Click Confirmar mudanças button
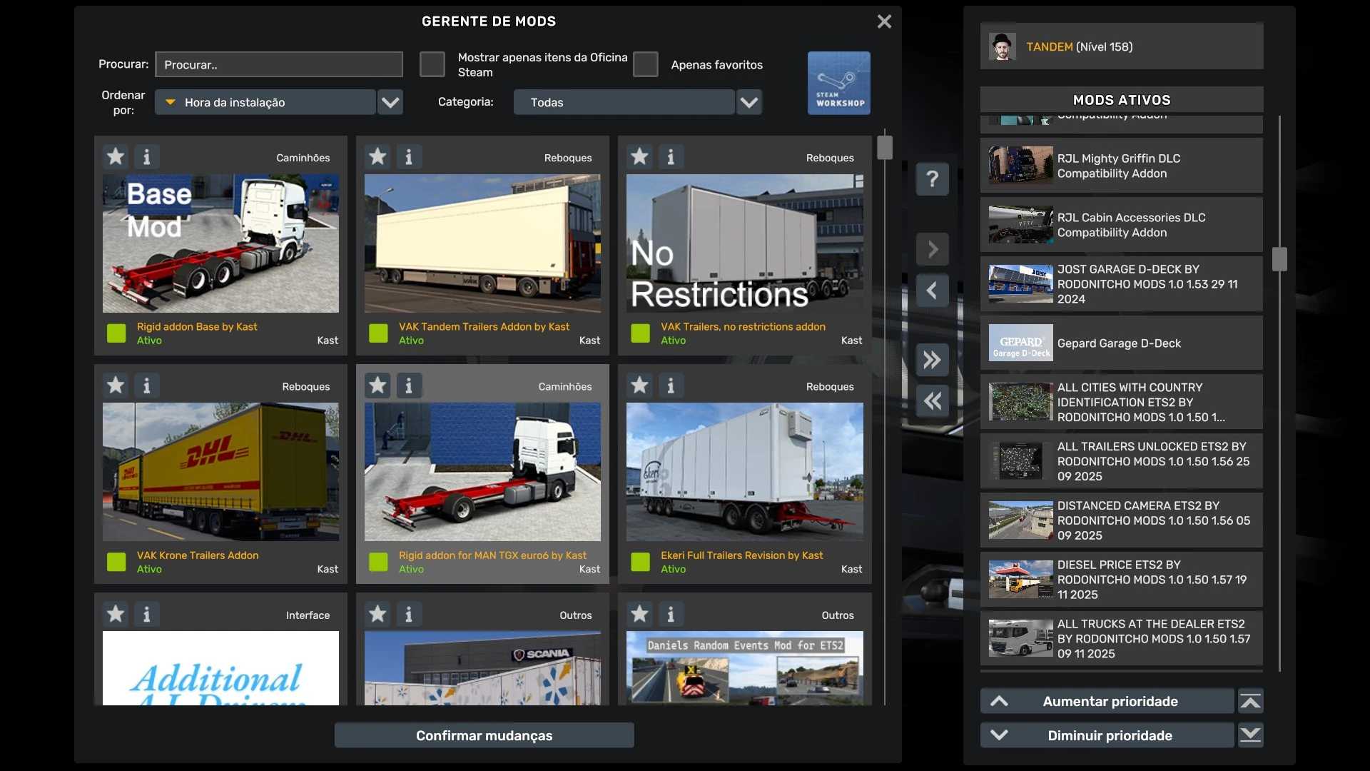This screenshot has width=1370, height=771. 484,735
